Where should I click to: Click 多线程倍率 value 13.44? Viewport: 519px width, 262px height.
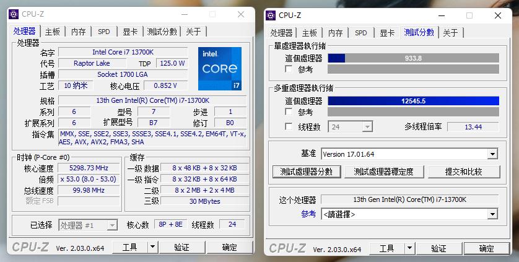pos(473,127)
